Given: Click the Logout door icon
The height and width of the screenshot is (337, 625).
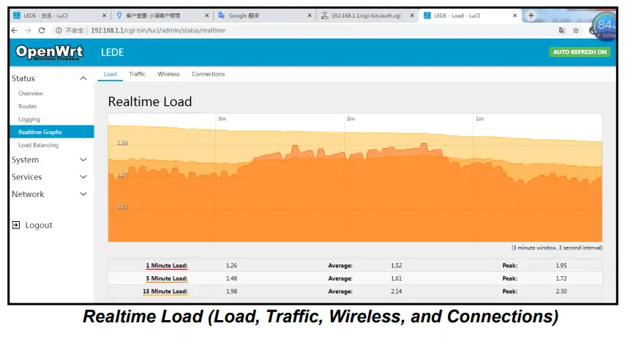Looking at the screenshot, I should click(15, 225).
